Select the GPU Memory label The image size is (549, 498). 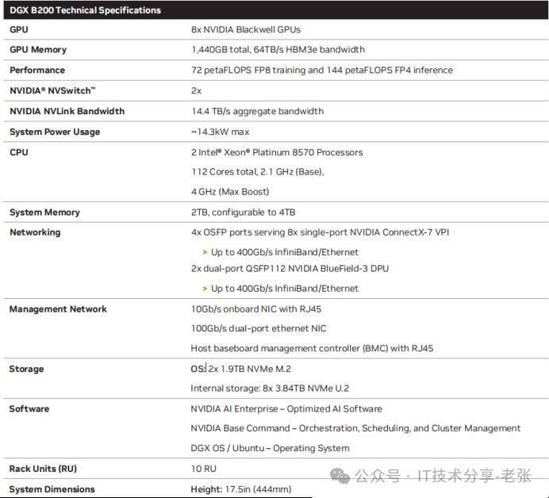(x=38, y=49)
